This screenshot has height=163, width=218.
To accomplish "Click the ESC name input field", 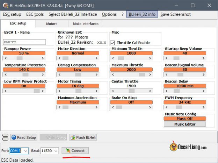I will pos(24,42).
